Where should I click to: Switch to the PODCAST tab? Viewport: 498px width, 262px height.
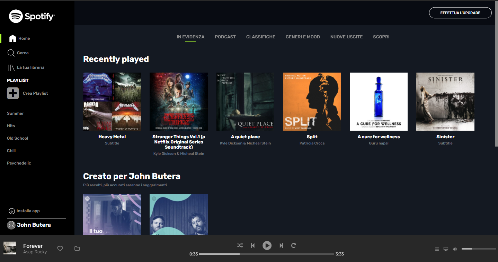coord(225,37)
